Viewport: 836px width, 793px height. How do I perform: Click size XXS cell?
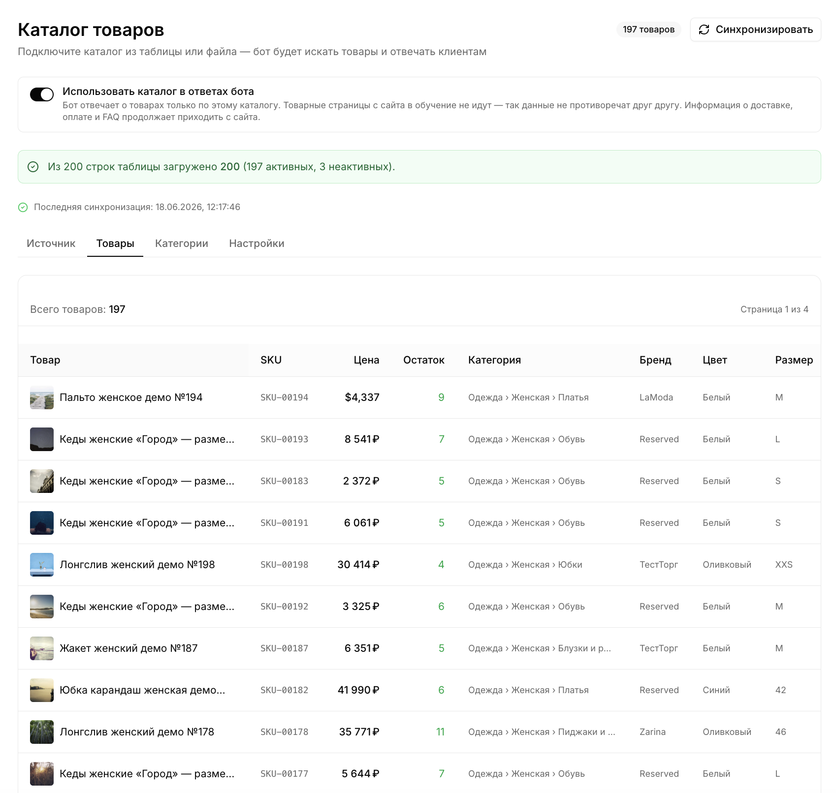(784, 565)
